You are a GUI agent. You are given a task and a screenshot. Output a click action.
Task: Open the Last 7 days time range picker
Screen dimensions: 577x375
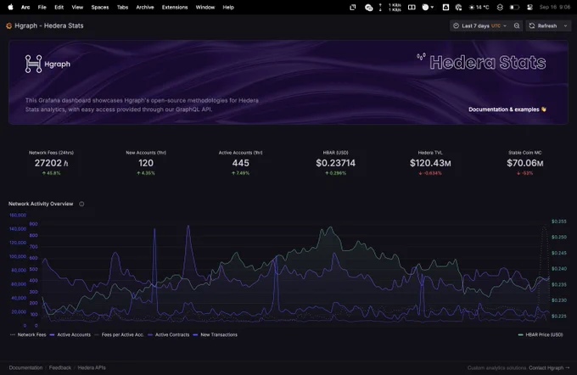[480, 25]
